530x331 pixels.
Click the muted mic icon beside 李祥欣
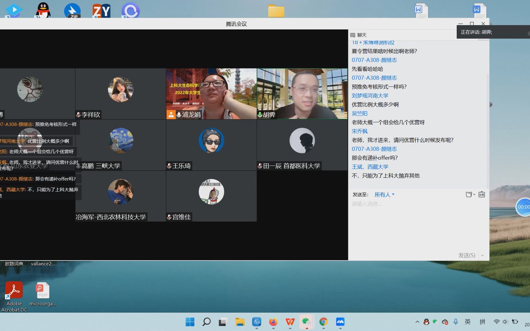(78, 115)
